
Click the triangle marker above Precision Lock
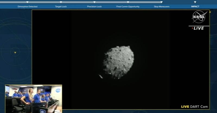pos(94,2)
